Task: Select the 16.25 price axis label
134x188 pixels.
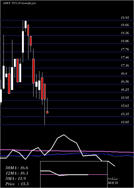Action: [125, 90]
